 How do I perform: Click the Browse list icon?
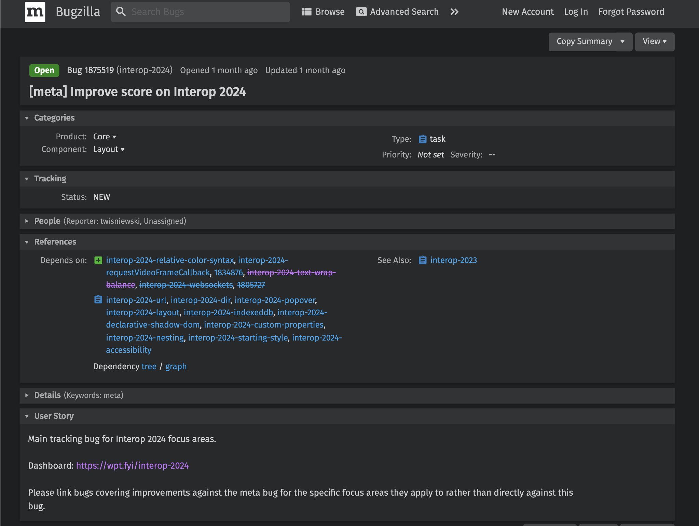pos(306,12)
